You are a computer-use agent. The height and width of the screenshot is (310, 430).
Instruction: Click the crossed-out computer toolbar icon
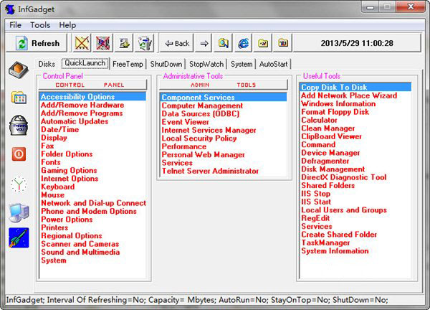click(102, 43)
